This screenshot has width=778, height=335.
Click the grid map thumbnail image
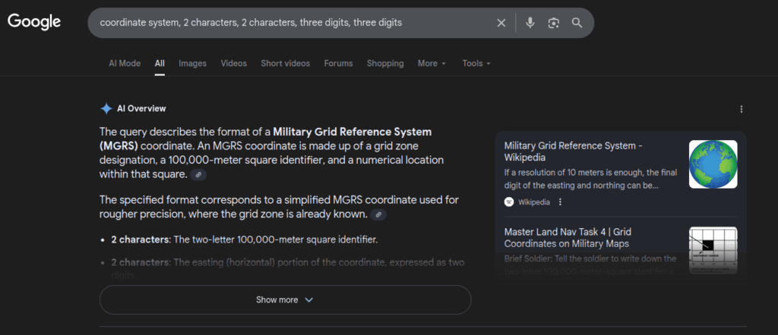[x=713, y=250]
